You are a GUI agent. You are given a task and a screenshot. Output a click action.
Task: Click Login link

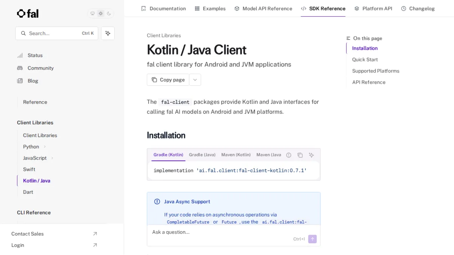18,245
